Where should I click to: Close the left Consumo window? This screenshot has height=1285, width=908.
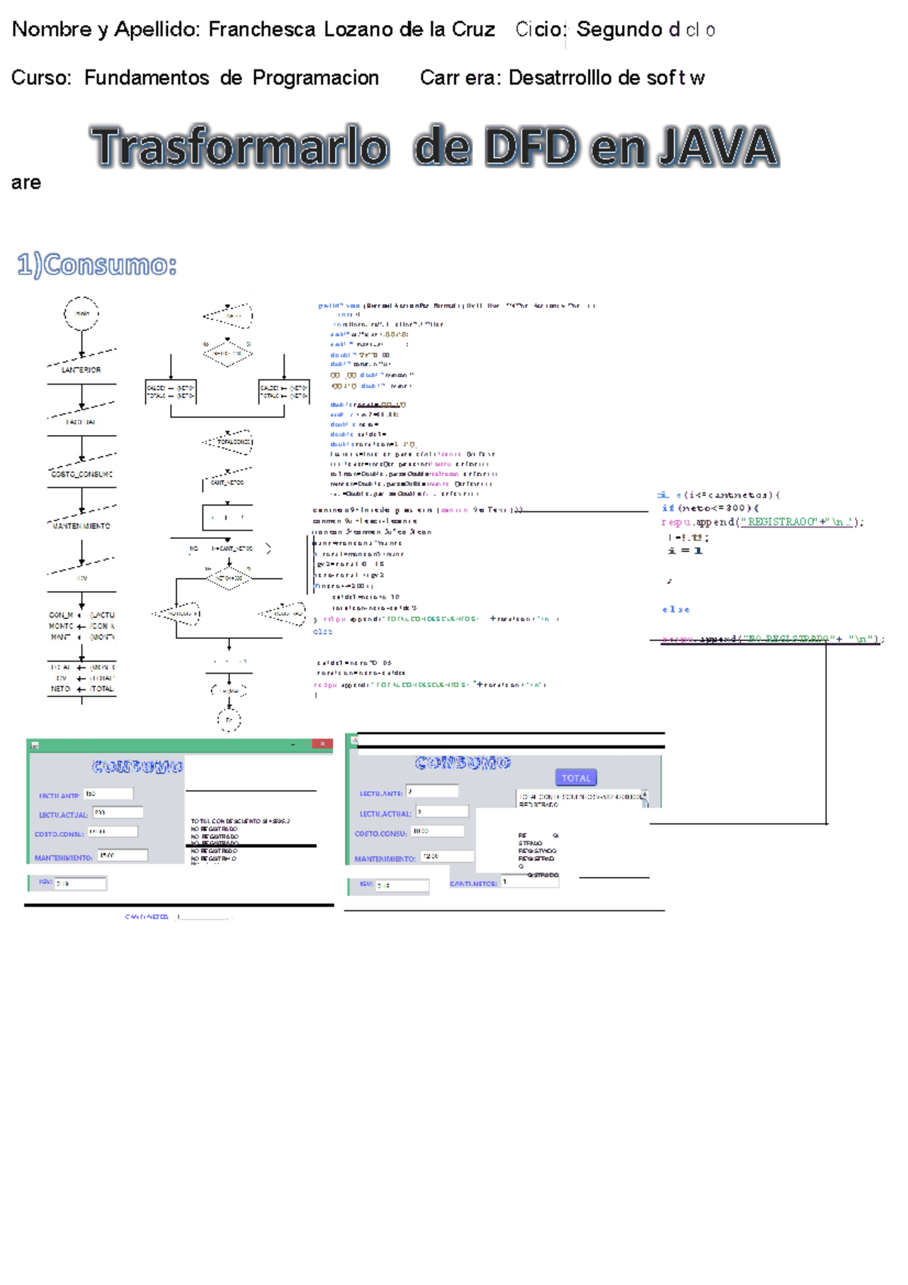322,745
